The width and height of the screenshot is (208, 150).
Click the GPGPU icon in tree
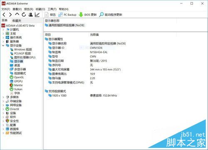(12, 81)
